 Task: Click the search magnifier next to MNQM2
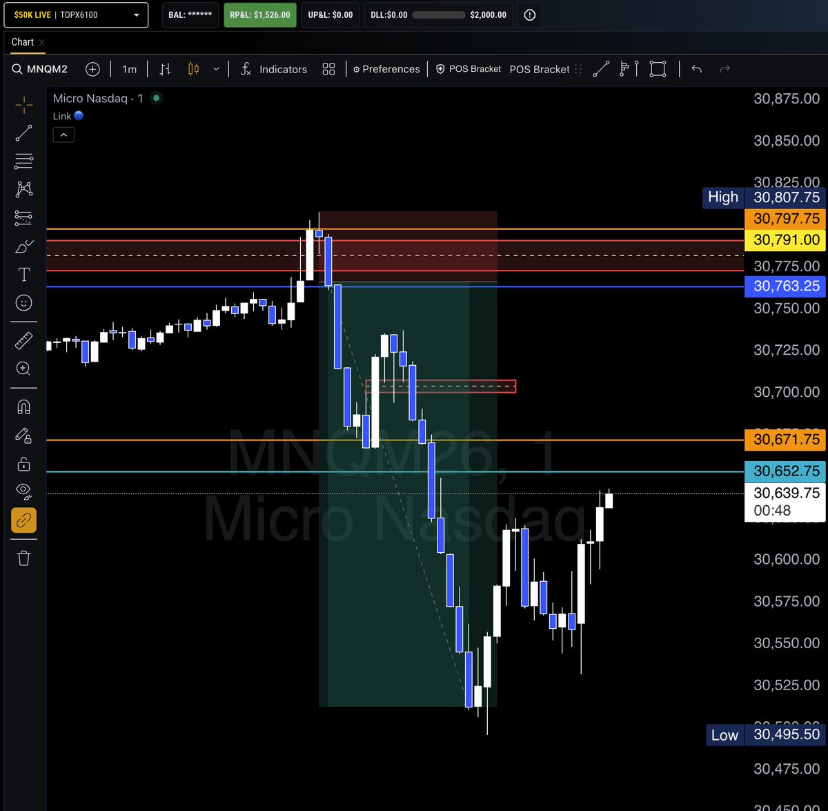coord(17,69)
